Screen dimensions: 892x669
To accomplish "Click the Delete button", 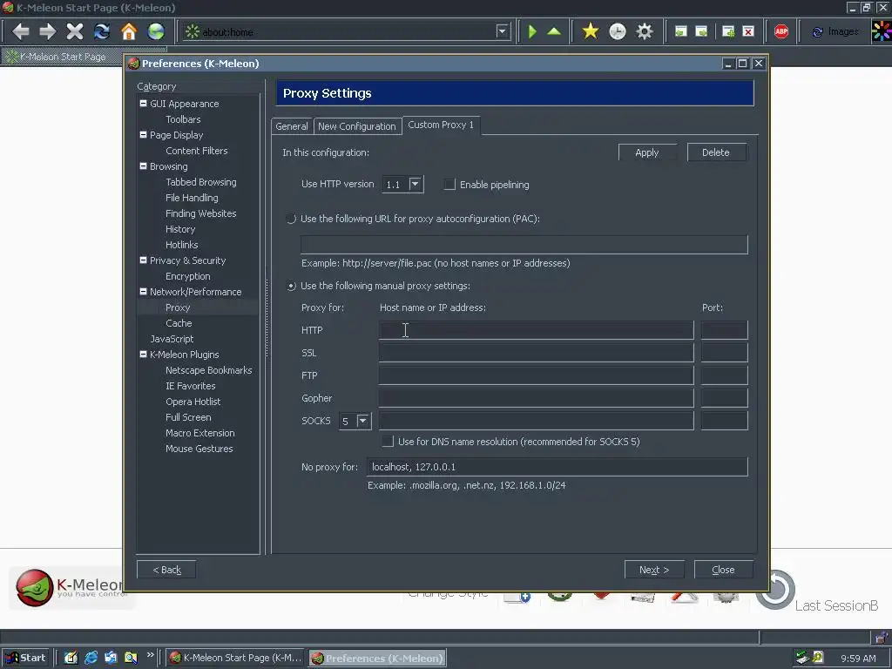I will click(716, 152).
